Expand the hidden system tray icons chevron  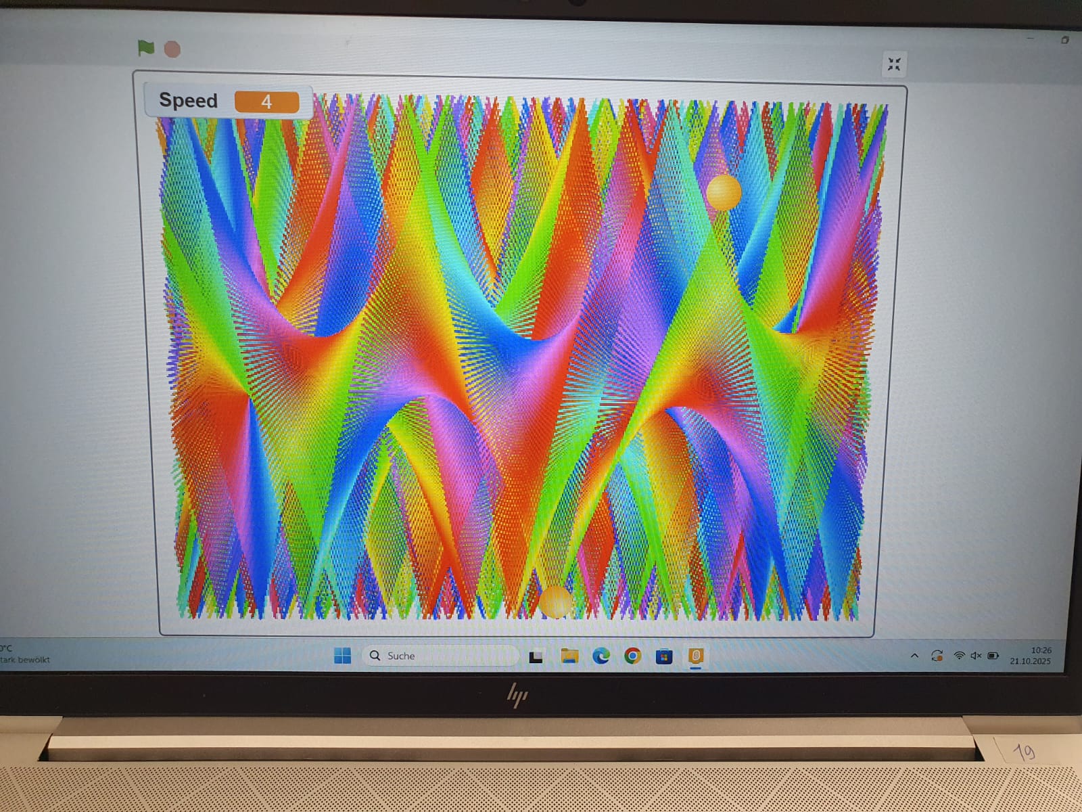pos(914,656)
